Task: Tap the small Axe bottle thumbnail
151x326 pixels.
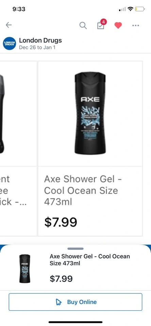Action: 25,269
